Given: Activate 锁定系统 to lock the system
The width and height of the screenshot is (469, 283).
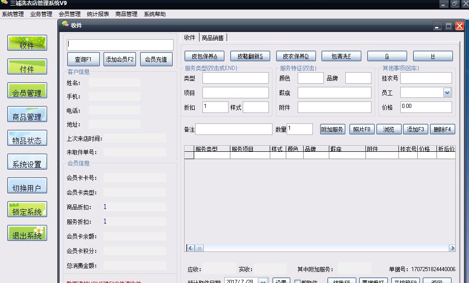Looking at the screenshot, I should click(27, 209).
